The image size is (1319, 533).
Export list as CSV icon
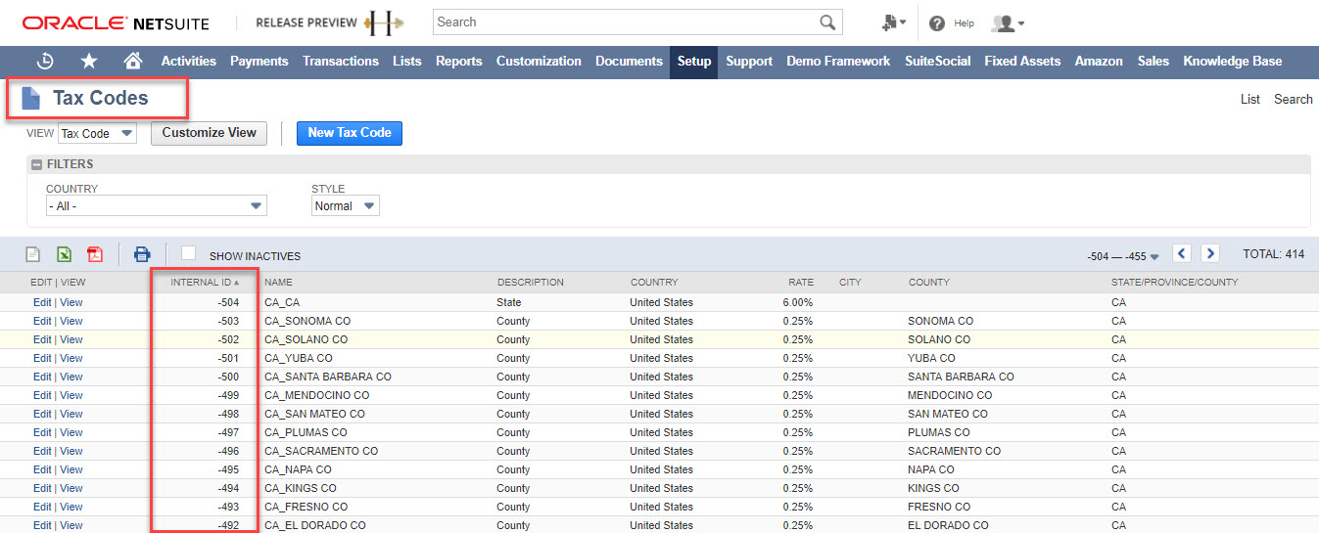tap(33, 255)
